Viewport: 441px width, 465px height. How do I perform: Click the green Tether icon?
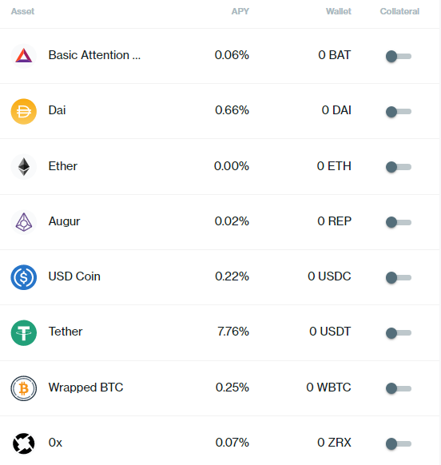tap(24, 332)
